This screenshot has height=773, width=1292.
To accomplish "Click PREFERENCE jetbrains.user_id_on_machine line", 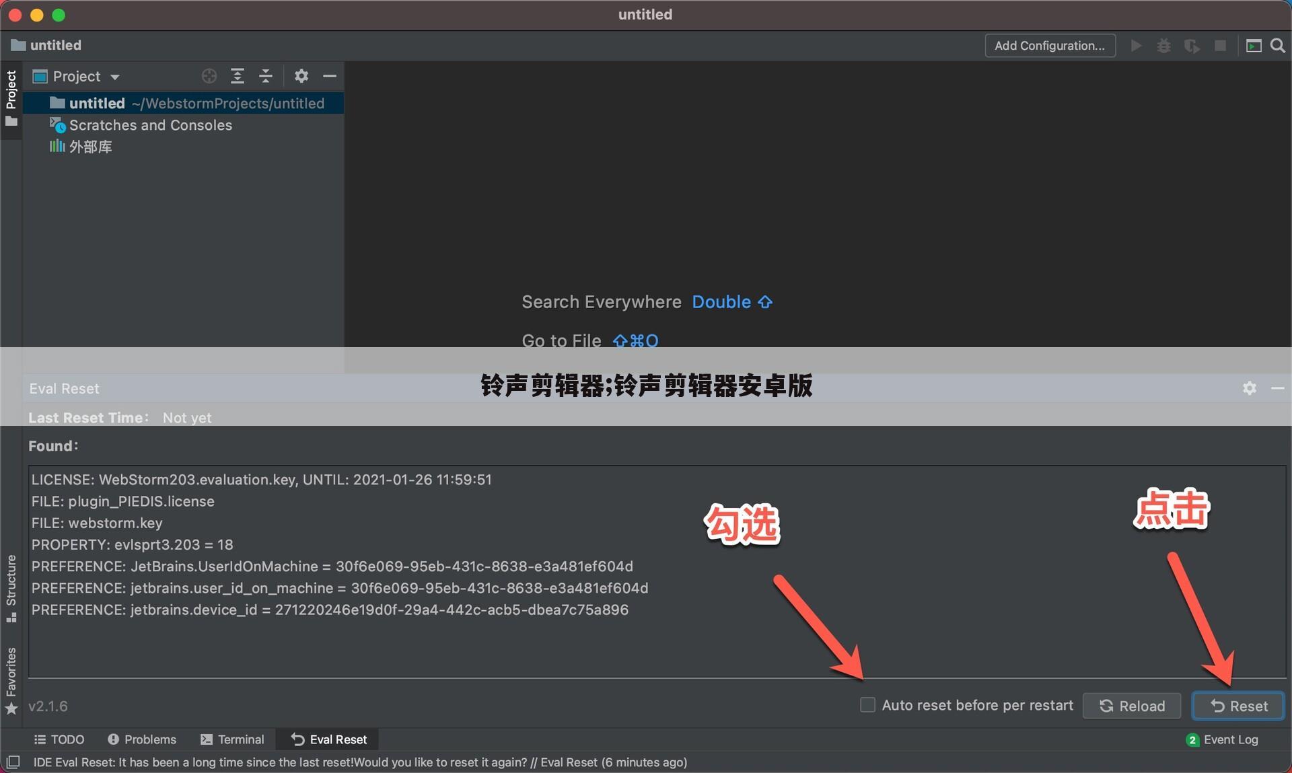I will click(340, 588).
